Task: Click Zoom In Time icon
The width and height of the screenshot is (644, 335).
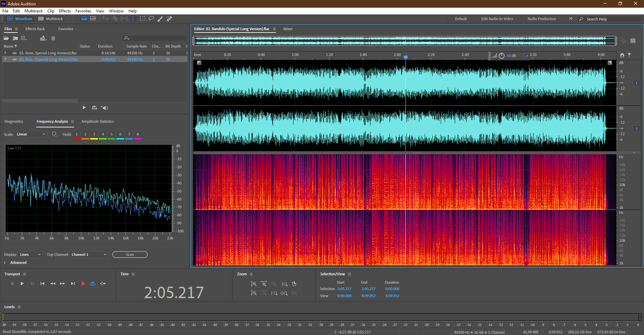Action: click(264, 284)
